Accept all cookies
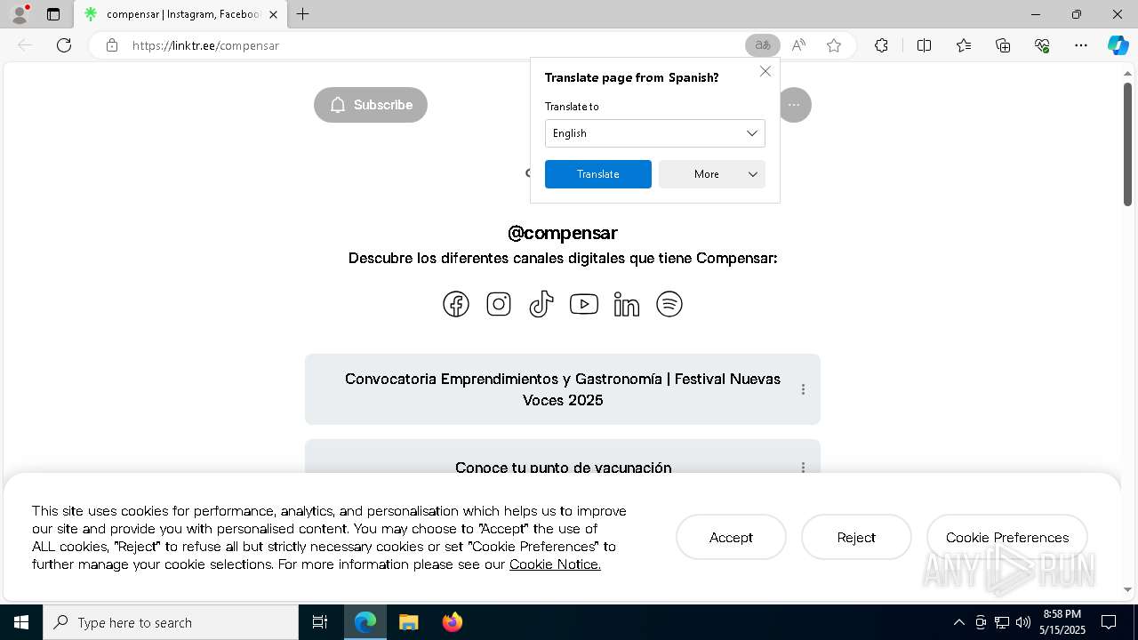Viewport: 1138px width, 640px height. pyautogui.click(x=731, y=538)
